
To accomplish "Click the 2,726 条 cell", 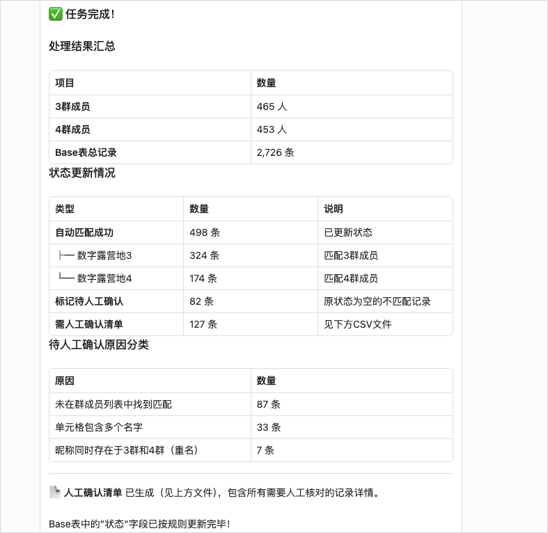I will tap(275, 152).
